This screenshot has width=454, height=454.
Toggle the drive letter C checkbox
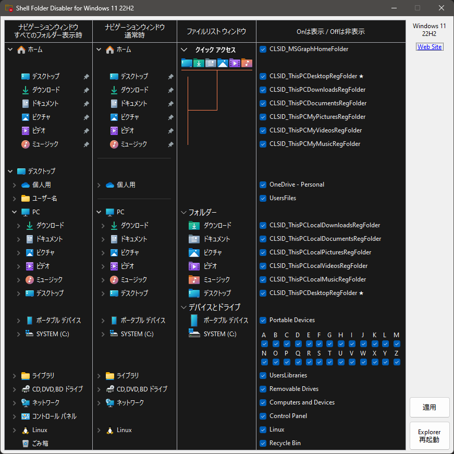(x=287, y=343)
